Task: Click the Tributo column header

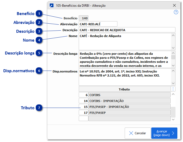Action: [x=124, y=89]
